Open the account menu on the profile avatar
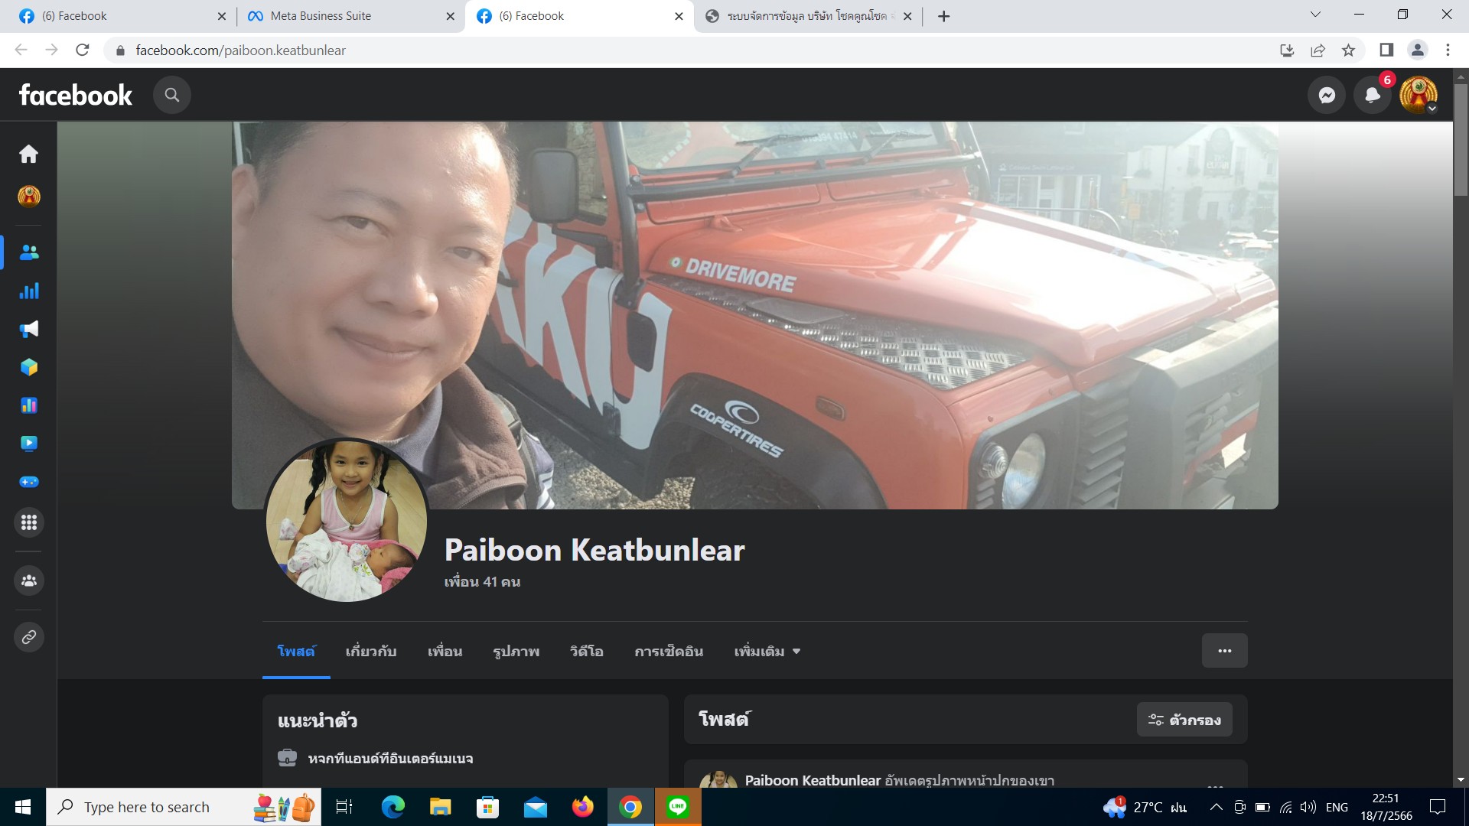Screen dimensions: 1469x826 (x=1419, y=95)
